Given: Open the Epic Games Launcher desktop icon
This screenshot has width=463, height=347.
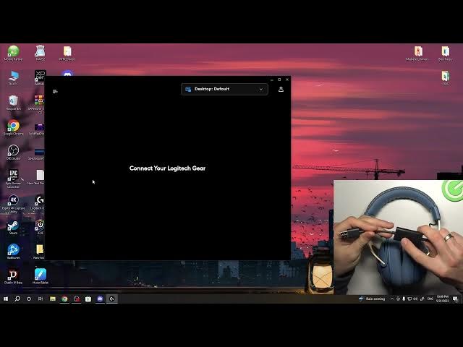Looking at the screenshot, I should (x=13, y=179).
